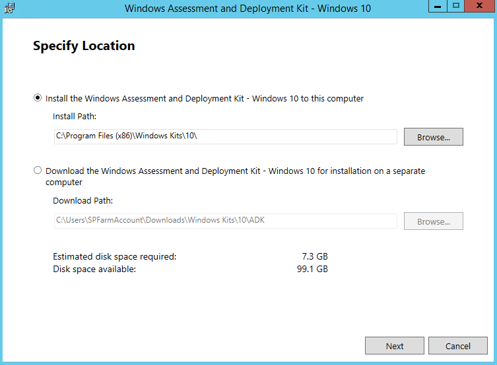Click the Download Path label

tap(83, 200)
